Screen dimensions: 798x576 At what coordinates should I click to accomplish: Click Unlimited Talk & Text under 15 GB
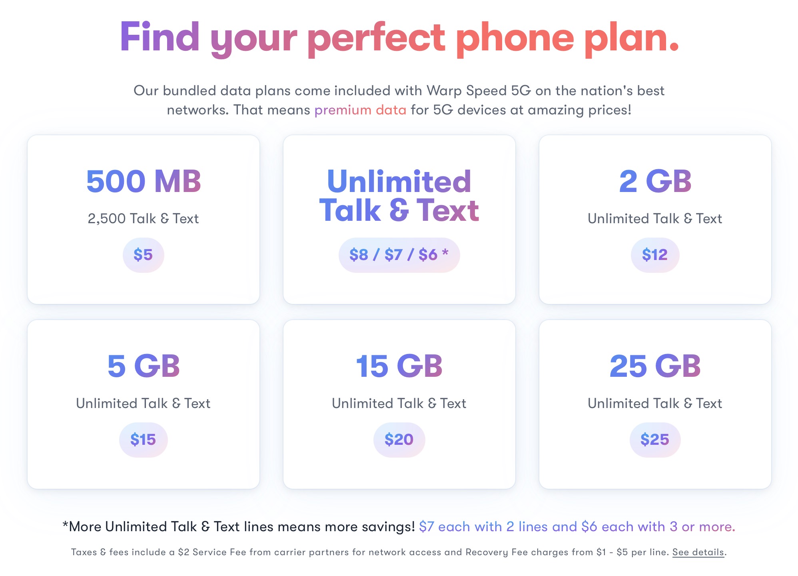point(399,404)
